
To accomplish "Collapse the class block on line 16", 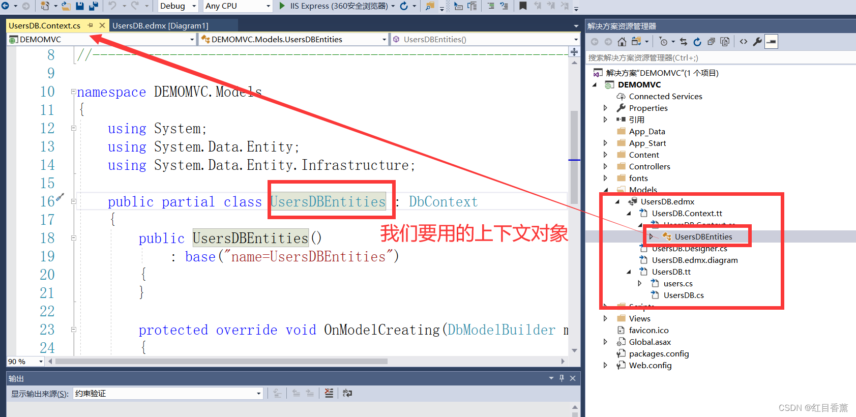I will [x=74, y=201].
